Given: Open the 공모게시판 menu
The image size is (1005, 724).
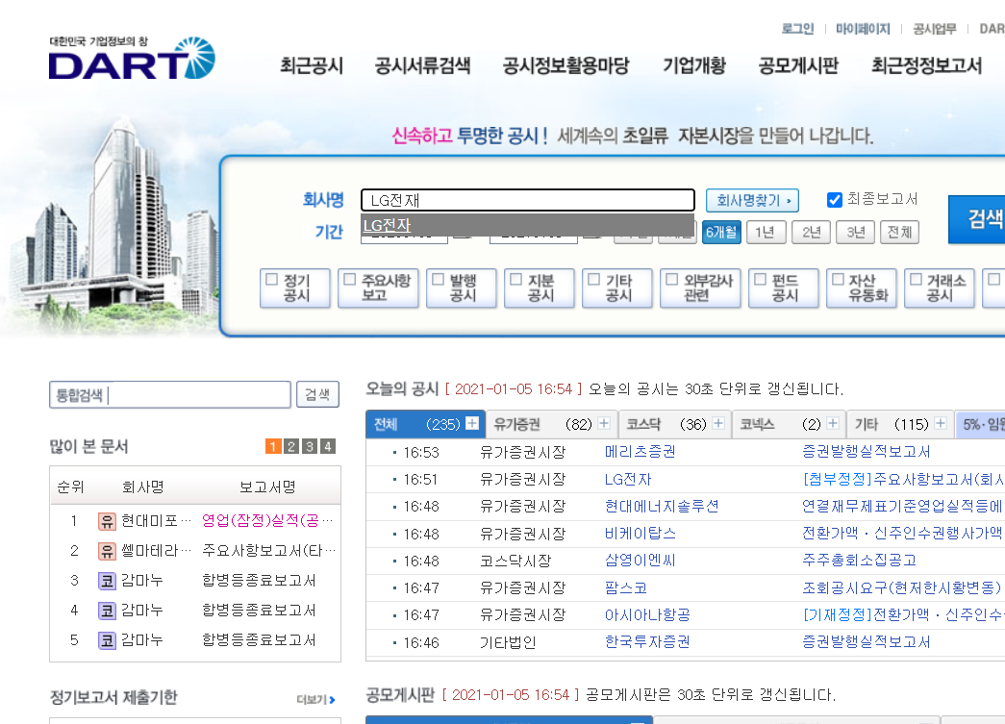Looking at the screenshot, I should pos(798,65).
